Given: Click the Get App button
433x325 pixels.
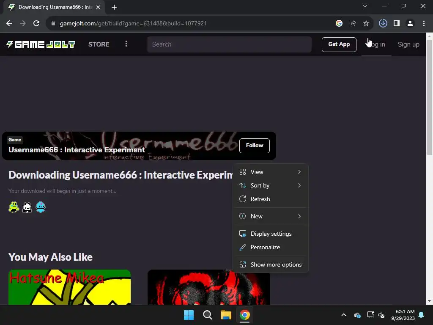Looking at the screenshot, I should pos(339,44).
